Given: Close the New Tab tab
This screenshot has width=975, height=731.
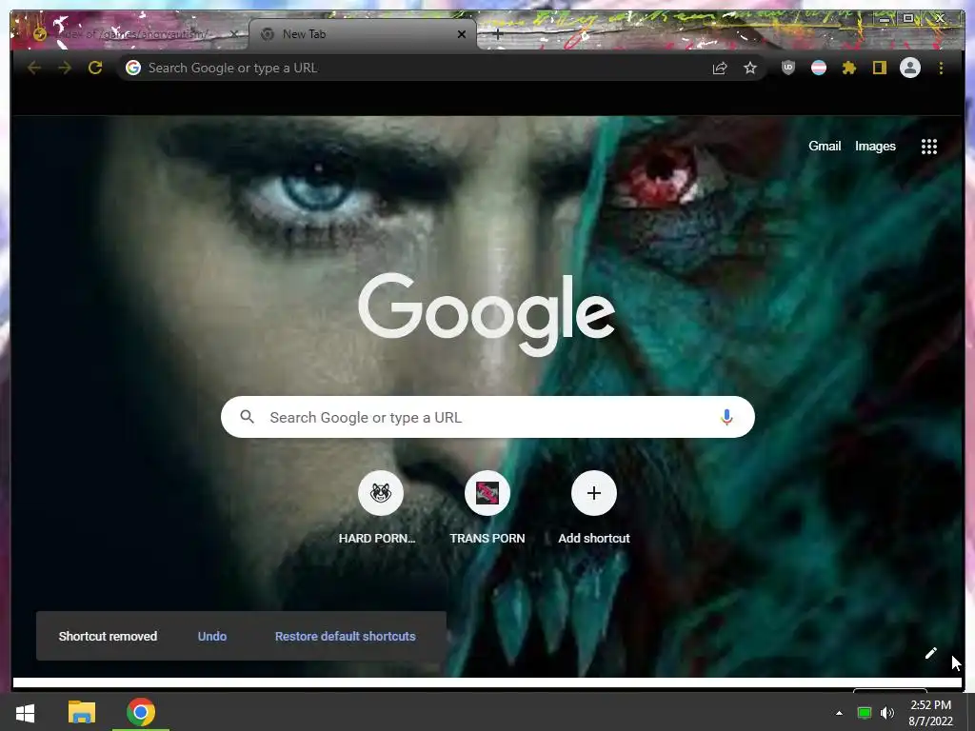Looking at the screenshot, I should coord(462,34).
